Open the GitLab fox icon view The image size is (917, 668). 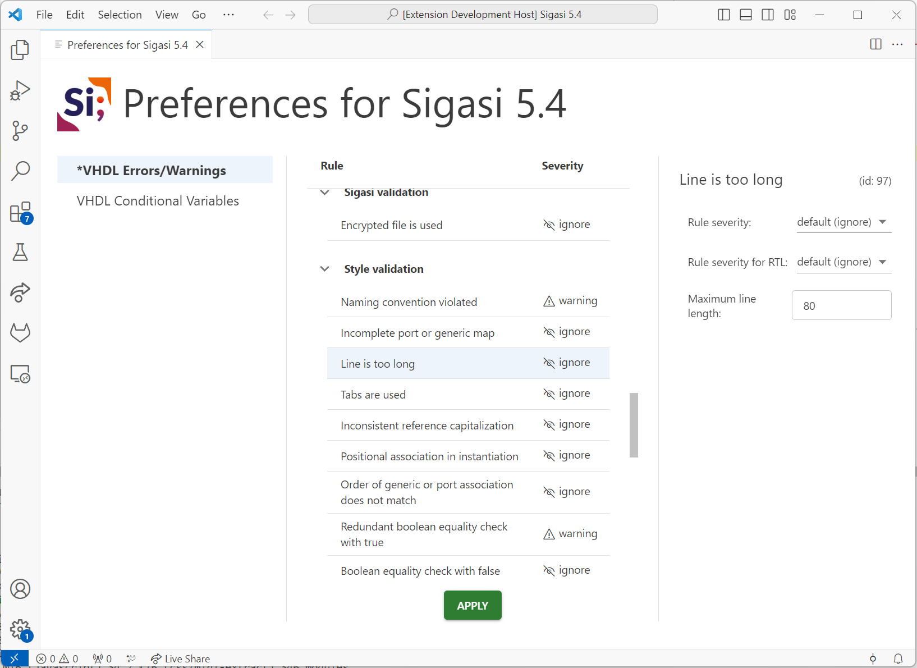pyautogui.click(x=20, y=333)
